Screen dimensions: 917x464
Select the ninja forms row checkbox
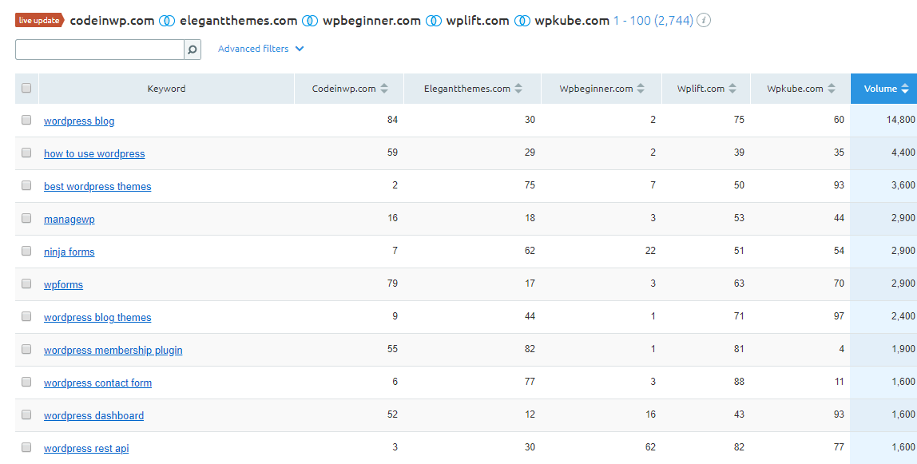click(26, 251)
